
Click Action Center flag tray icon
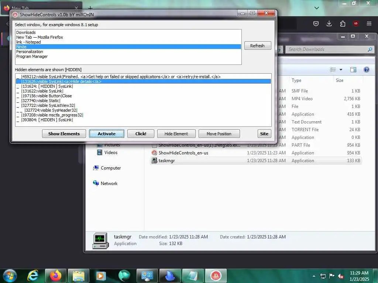point(332,276)
